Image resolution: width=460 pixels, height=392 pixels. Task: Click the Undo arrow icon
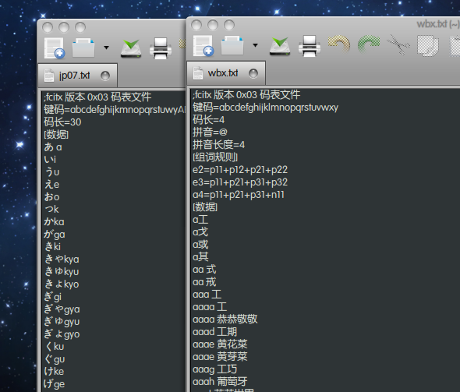click(x=339, y=44)
